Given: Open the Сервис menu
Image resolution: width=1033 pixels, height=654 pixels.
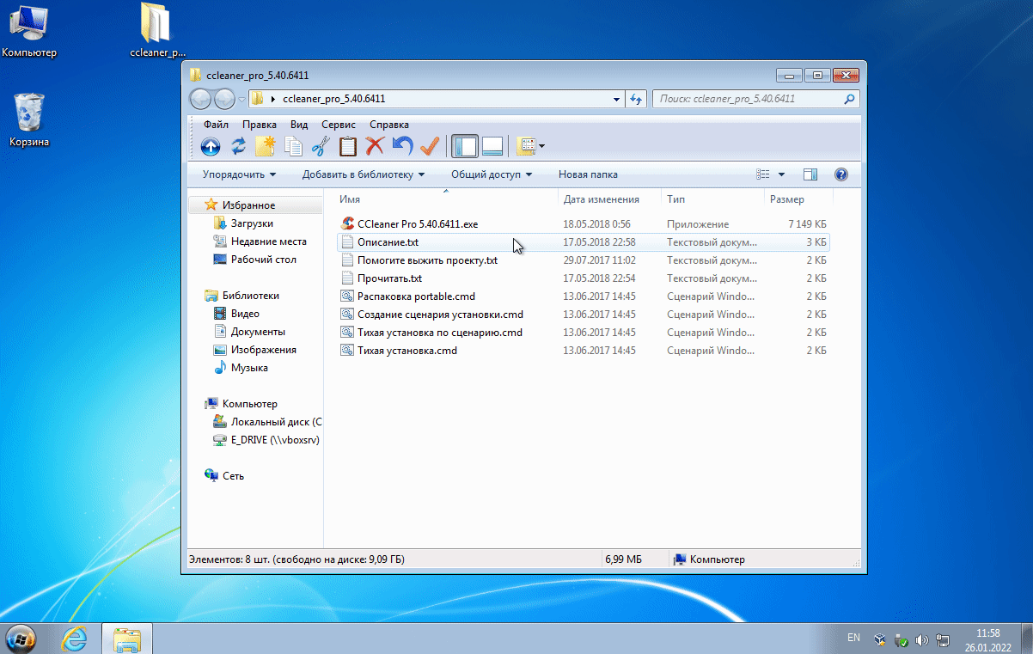Looking at the screenshot, I should (x=339, y=125).
